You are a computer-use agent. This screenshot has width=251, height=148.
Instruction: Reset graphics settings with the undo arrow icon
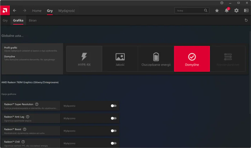[246, 20]
